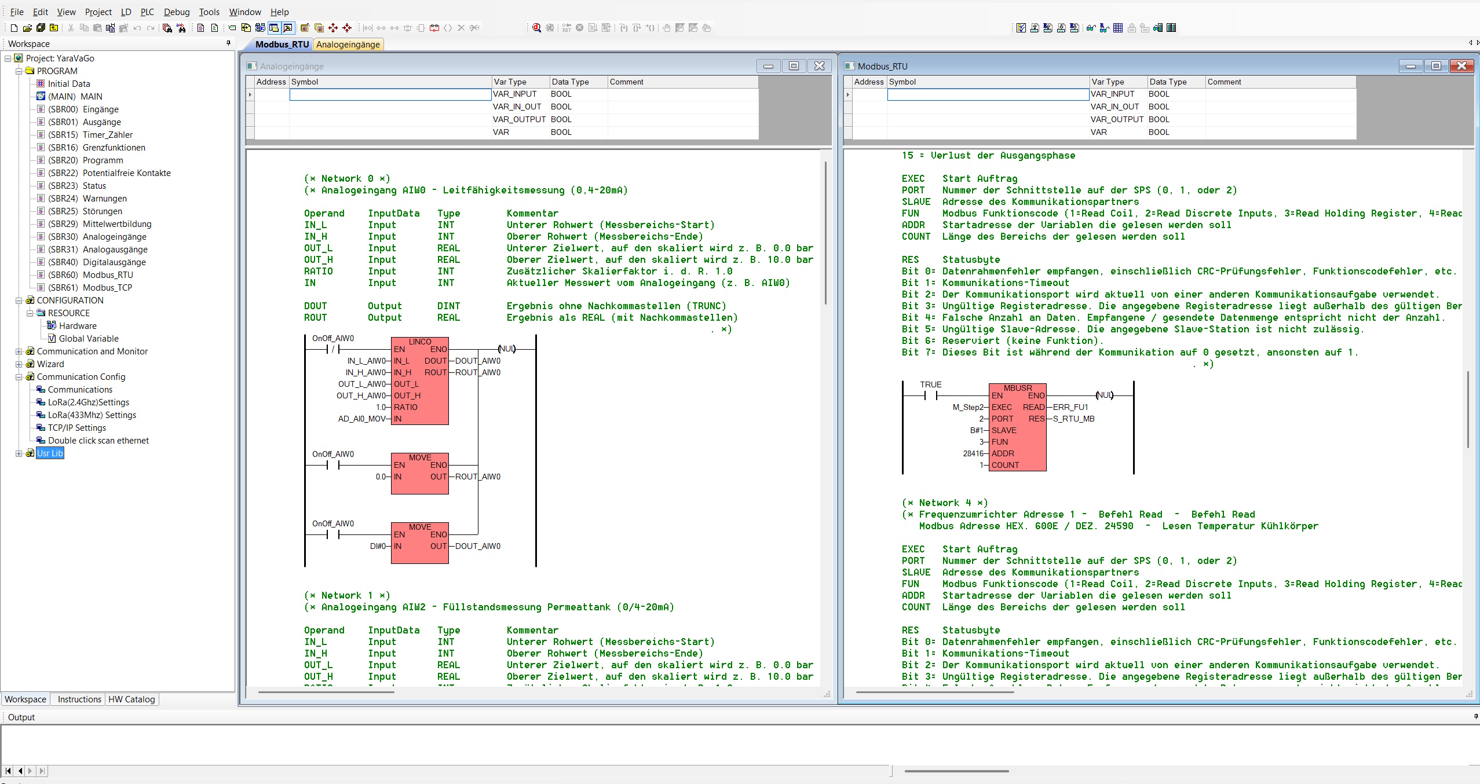Switch to the Analogeingänge document tab
This screenshot has height=784, width=1480.
348,45
